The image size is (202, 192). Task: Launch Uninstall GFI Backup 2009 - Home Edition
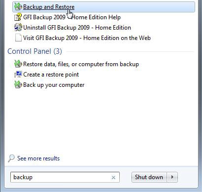click(x=77, y=28)
